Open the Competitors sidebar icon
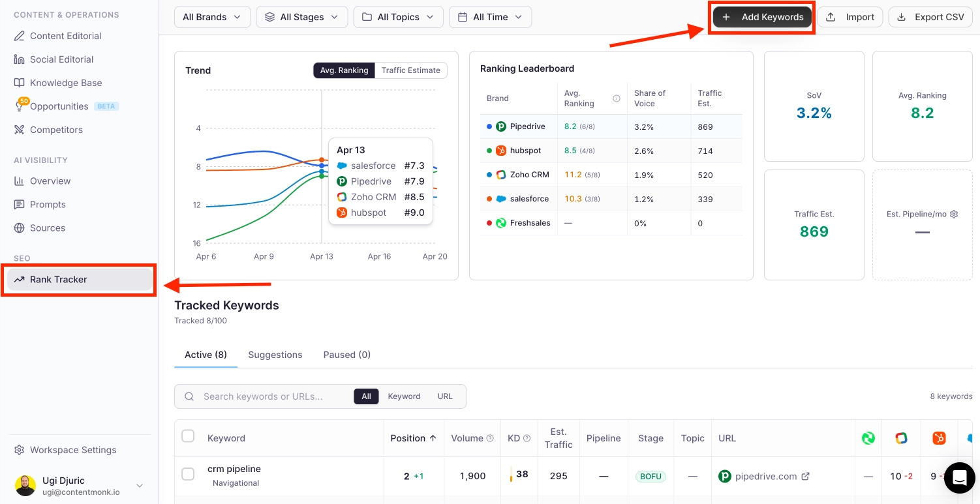 point(19,130)
